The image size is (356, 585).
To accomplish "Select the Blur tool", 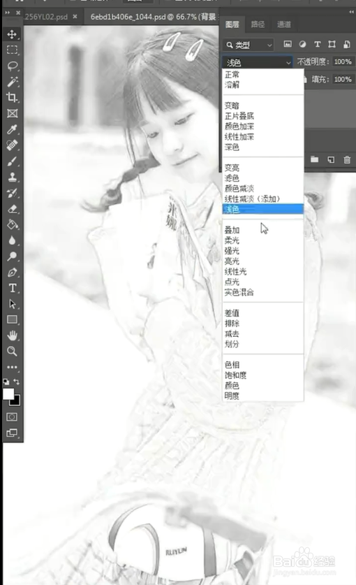I will pos(12,240).
